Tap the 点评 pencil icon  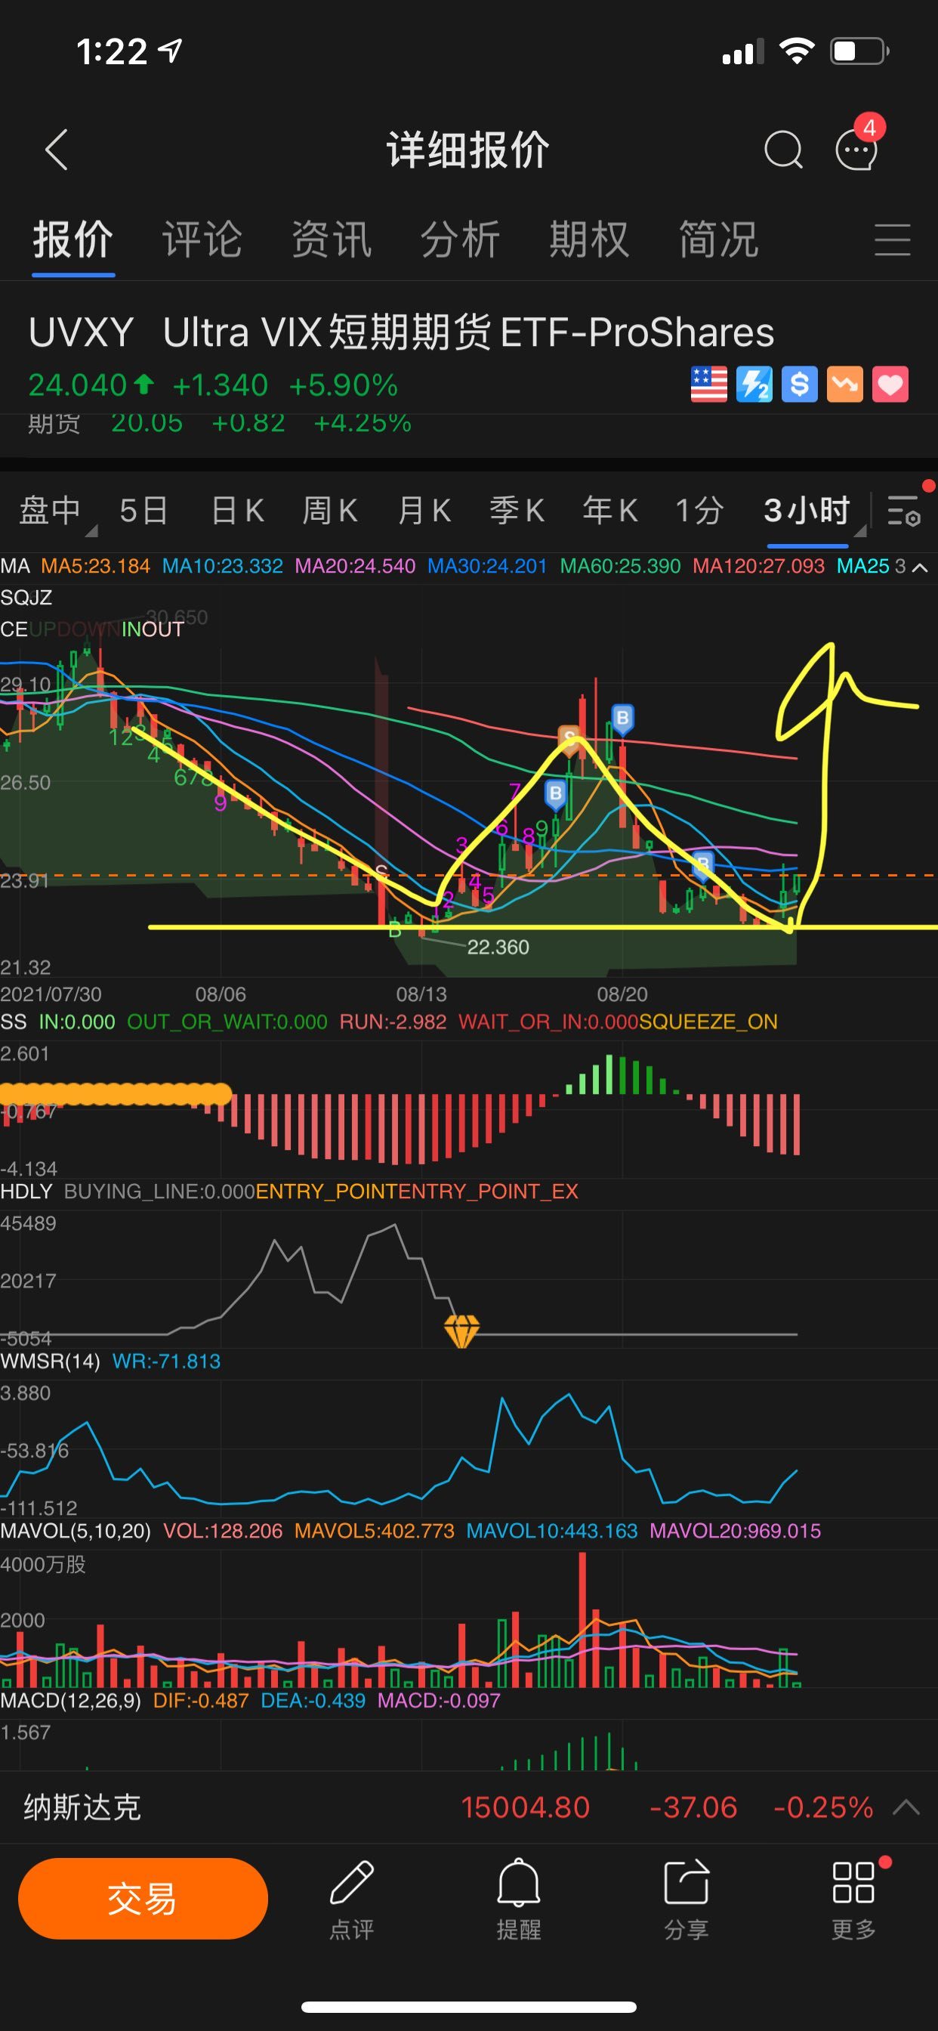(351, 1900)
